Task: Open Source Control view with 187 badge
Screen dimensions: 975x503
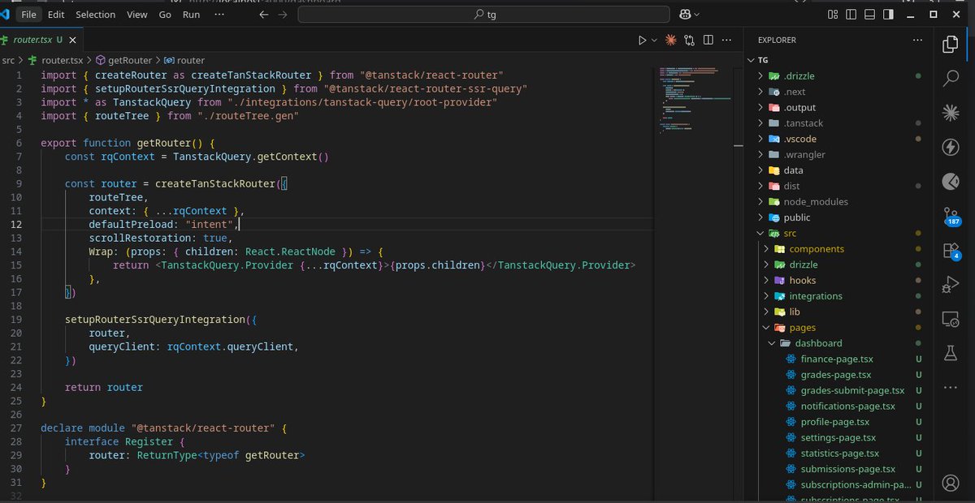Action: pyautogui.click(x=951, y=217)
